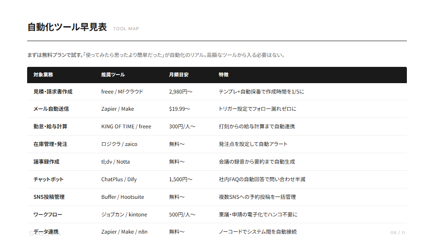Viewport: 434px width, 244px height.
Task: Click the 300円/人〜 price cell
Action: 182,127
